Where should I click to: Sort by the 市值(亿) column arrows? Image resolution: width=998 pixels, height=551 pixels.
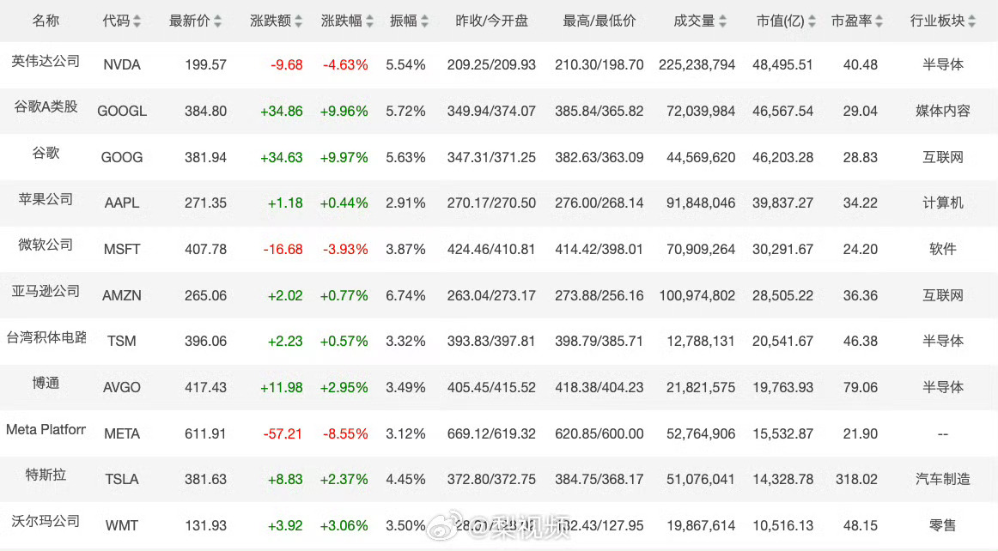point(812,21)
